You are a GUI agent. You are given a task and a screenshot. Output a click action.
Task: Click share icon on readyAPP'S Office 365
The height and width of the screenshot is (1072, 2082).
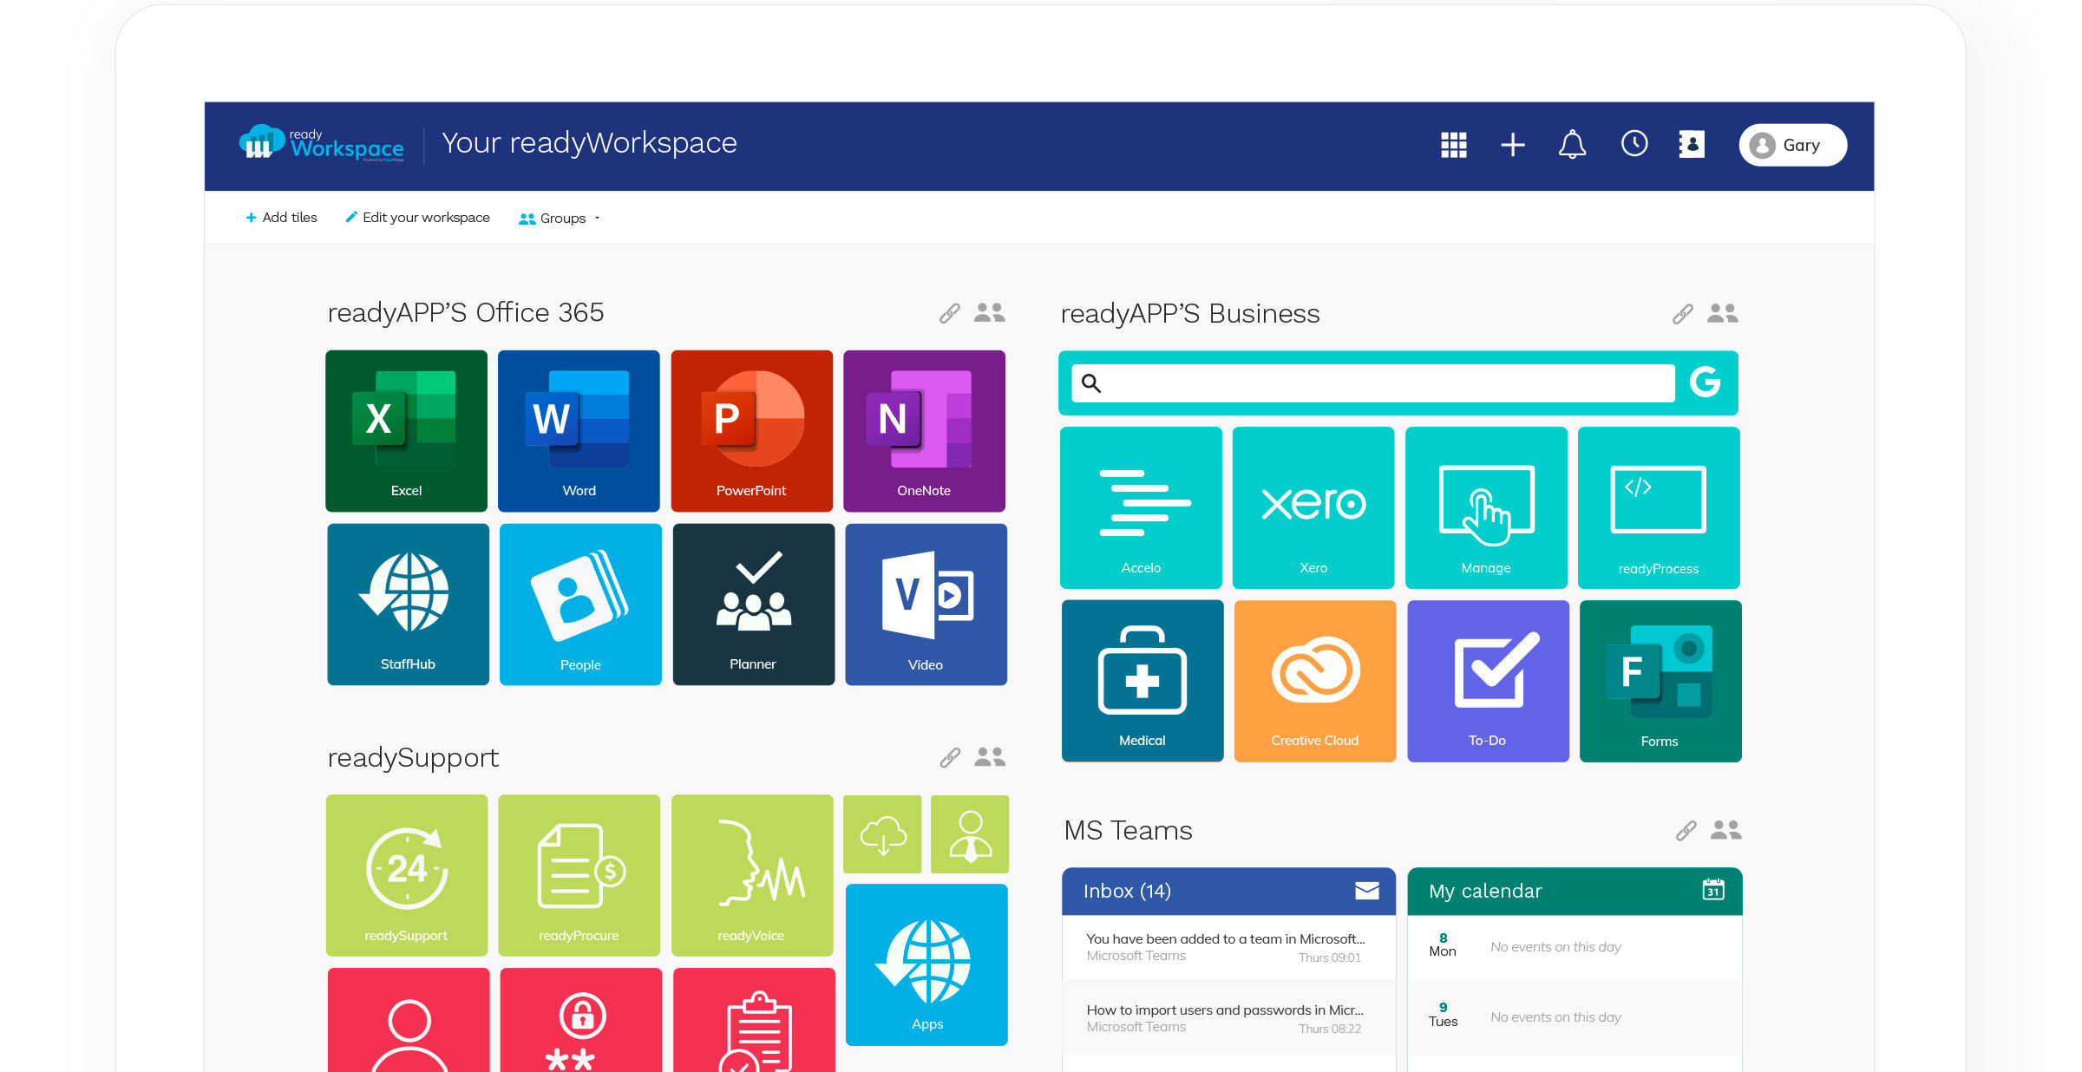click(x=949, y=313)
